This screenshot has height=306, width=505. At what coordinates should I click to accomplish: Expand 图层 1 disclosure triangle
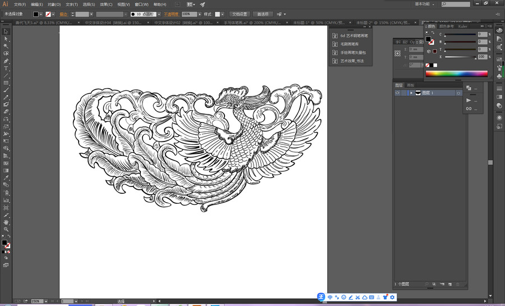coord(411,93)
